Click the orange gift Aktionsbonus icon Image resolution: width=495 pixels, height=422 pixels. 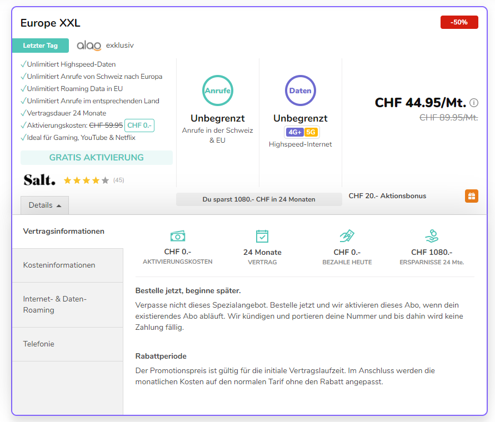click(x=471, y=196)
